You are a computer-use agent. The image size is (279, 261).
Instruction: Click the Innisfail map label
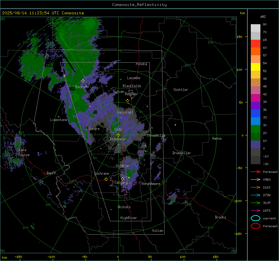[x=125, y=112]
